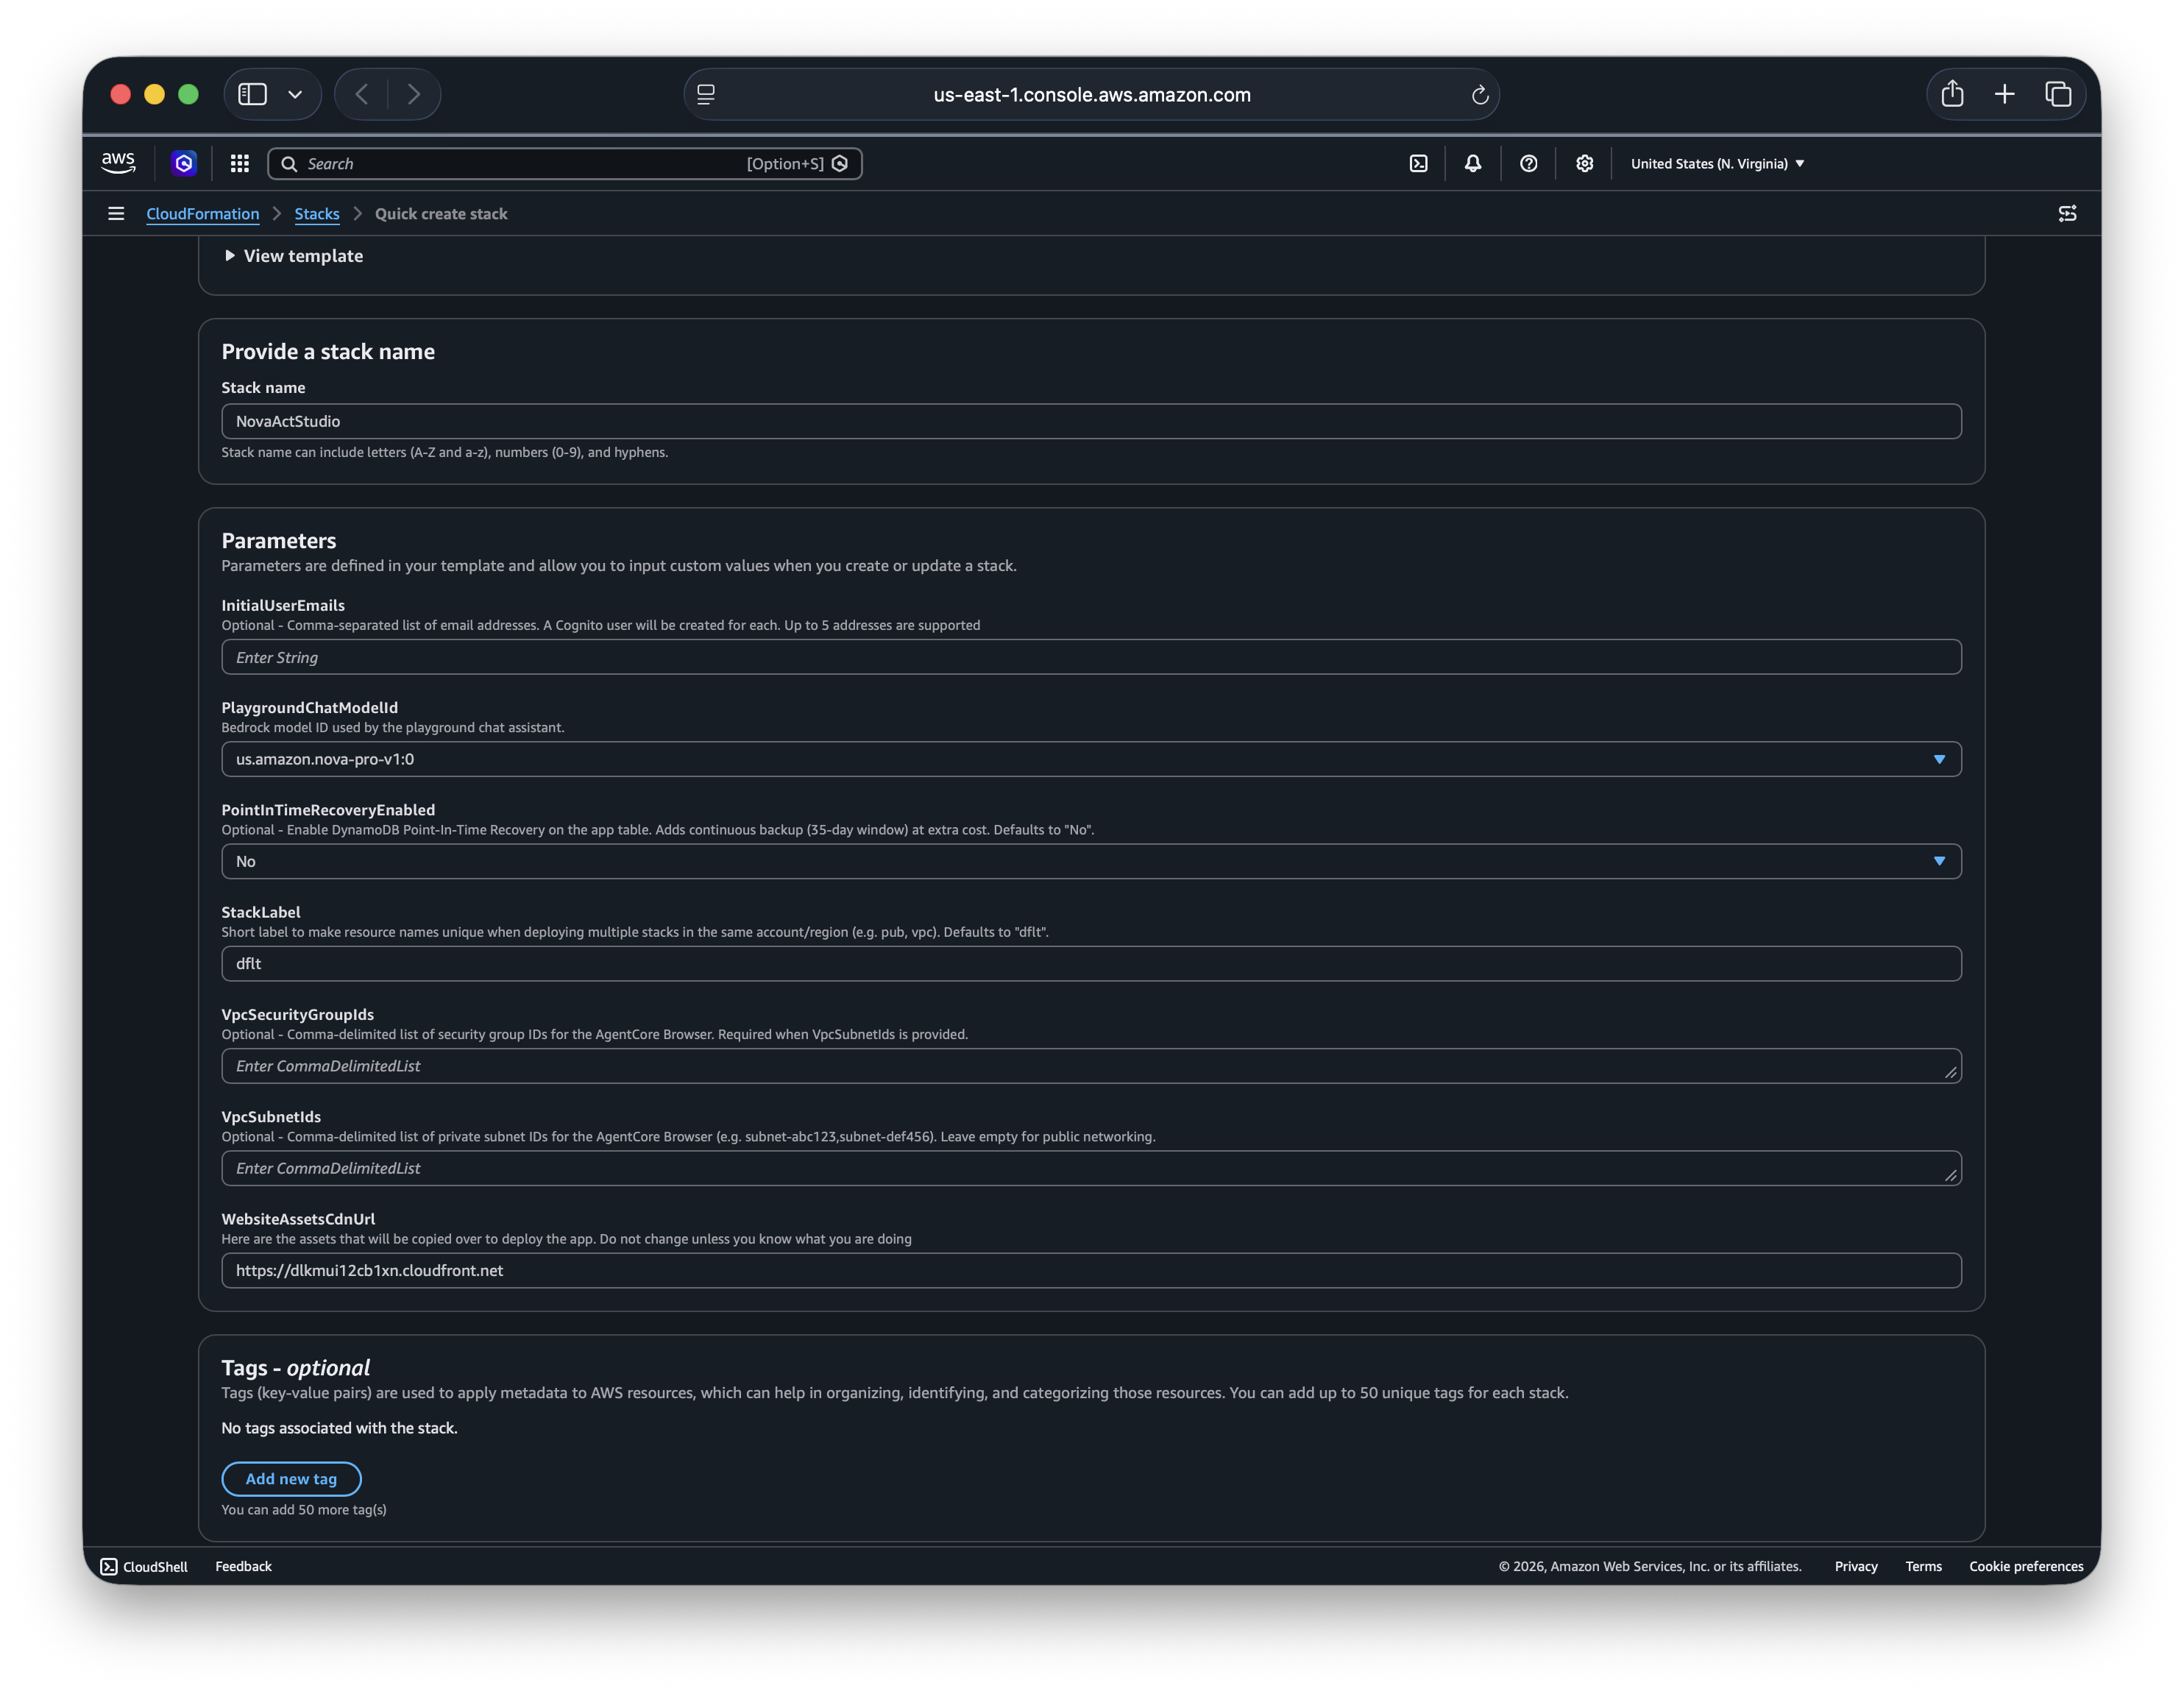Reload the page in Safari
Screen dimensions: 2184x1694
(x=1480, y=95)
